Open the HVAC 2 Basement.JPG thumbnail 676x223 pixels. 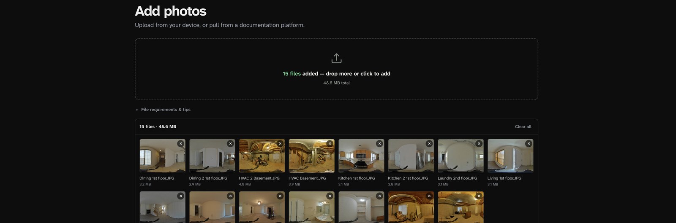pos(262,156)
